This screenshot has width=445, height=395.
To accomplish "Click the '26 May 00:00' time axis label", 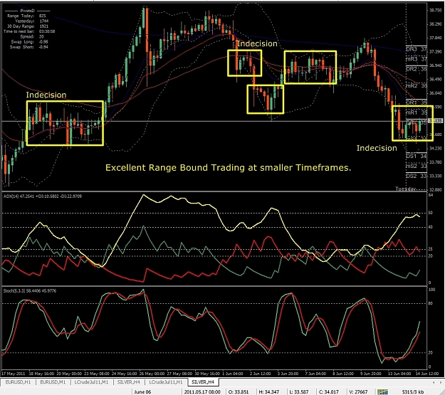I will [x=152, y=374].
